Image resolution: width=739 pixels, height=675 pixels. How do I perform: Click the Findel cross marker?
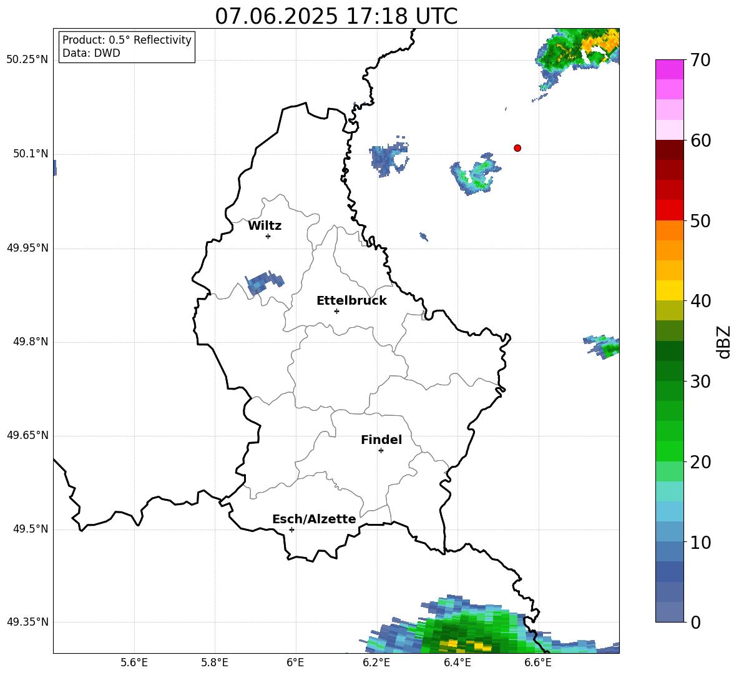[381, 451]
